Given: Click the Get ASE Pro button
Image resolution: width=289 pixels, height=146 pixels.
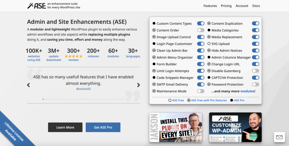Looking at the screenshot, I should 103,127.
